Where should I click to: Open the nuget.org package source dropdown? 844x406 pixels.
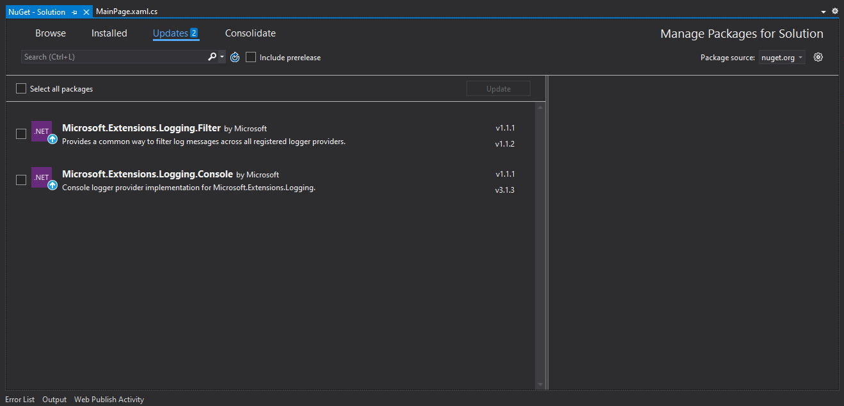pos(782,58)
